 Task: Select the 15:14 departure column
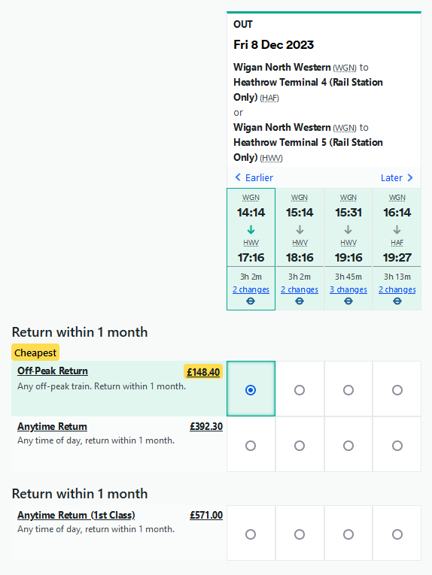pyautogui.click(x=300, y=249)
